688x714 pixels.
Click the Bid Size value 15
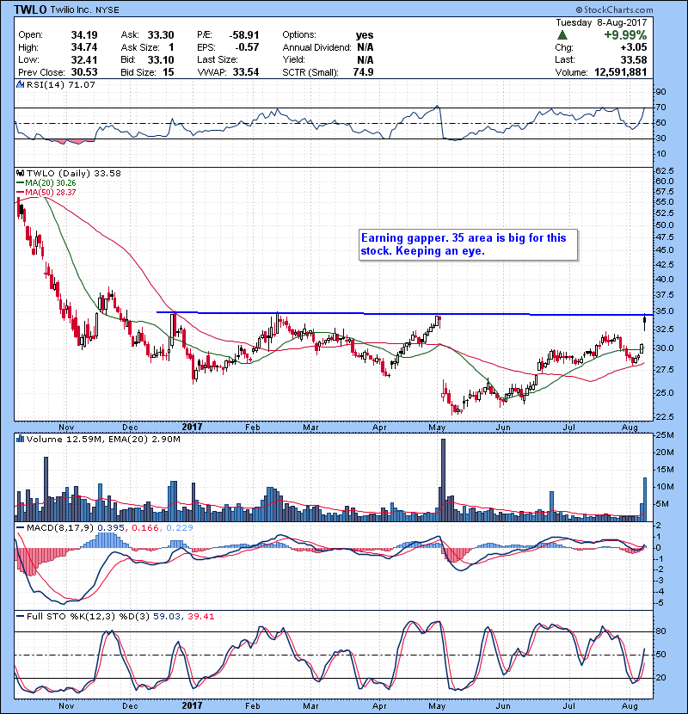169,72
